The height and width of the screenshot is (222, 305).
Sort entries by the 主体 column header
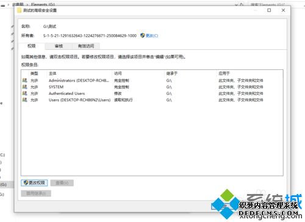coord(52,74)
